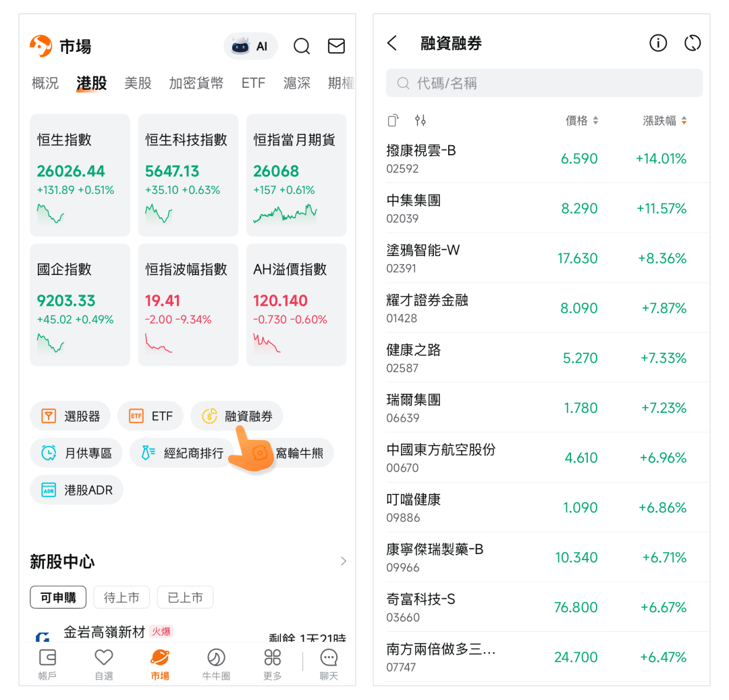Sort list by 漲跌幅 column
Viewport: 729px width, 700px height.
[664, 121]
